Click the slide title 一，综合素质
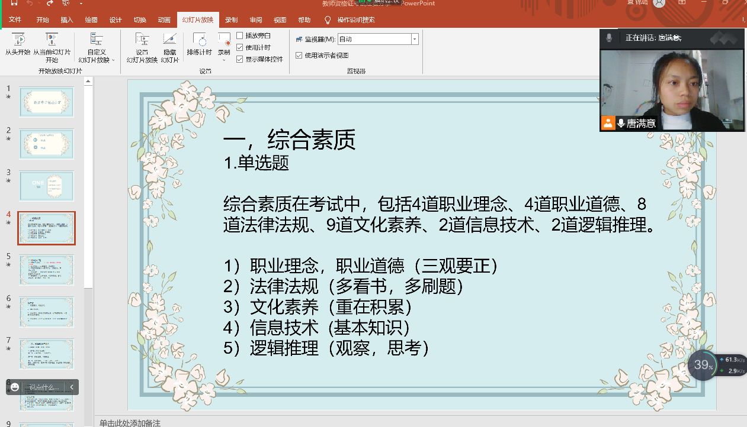The image size is (747, 427). click(289, 140)
